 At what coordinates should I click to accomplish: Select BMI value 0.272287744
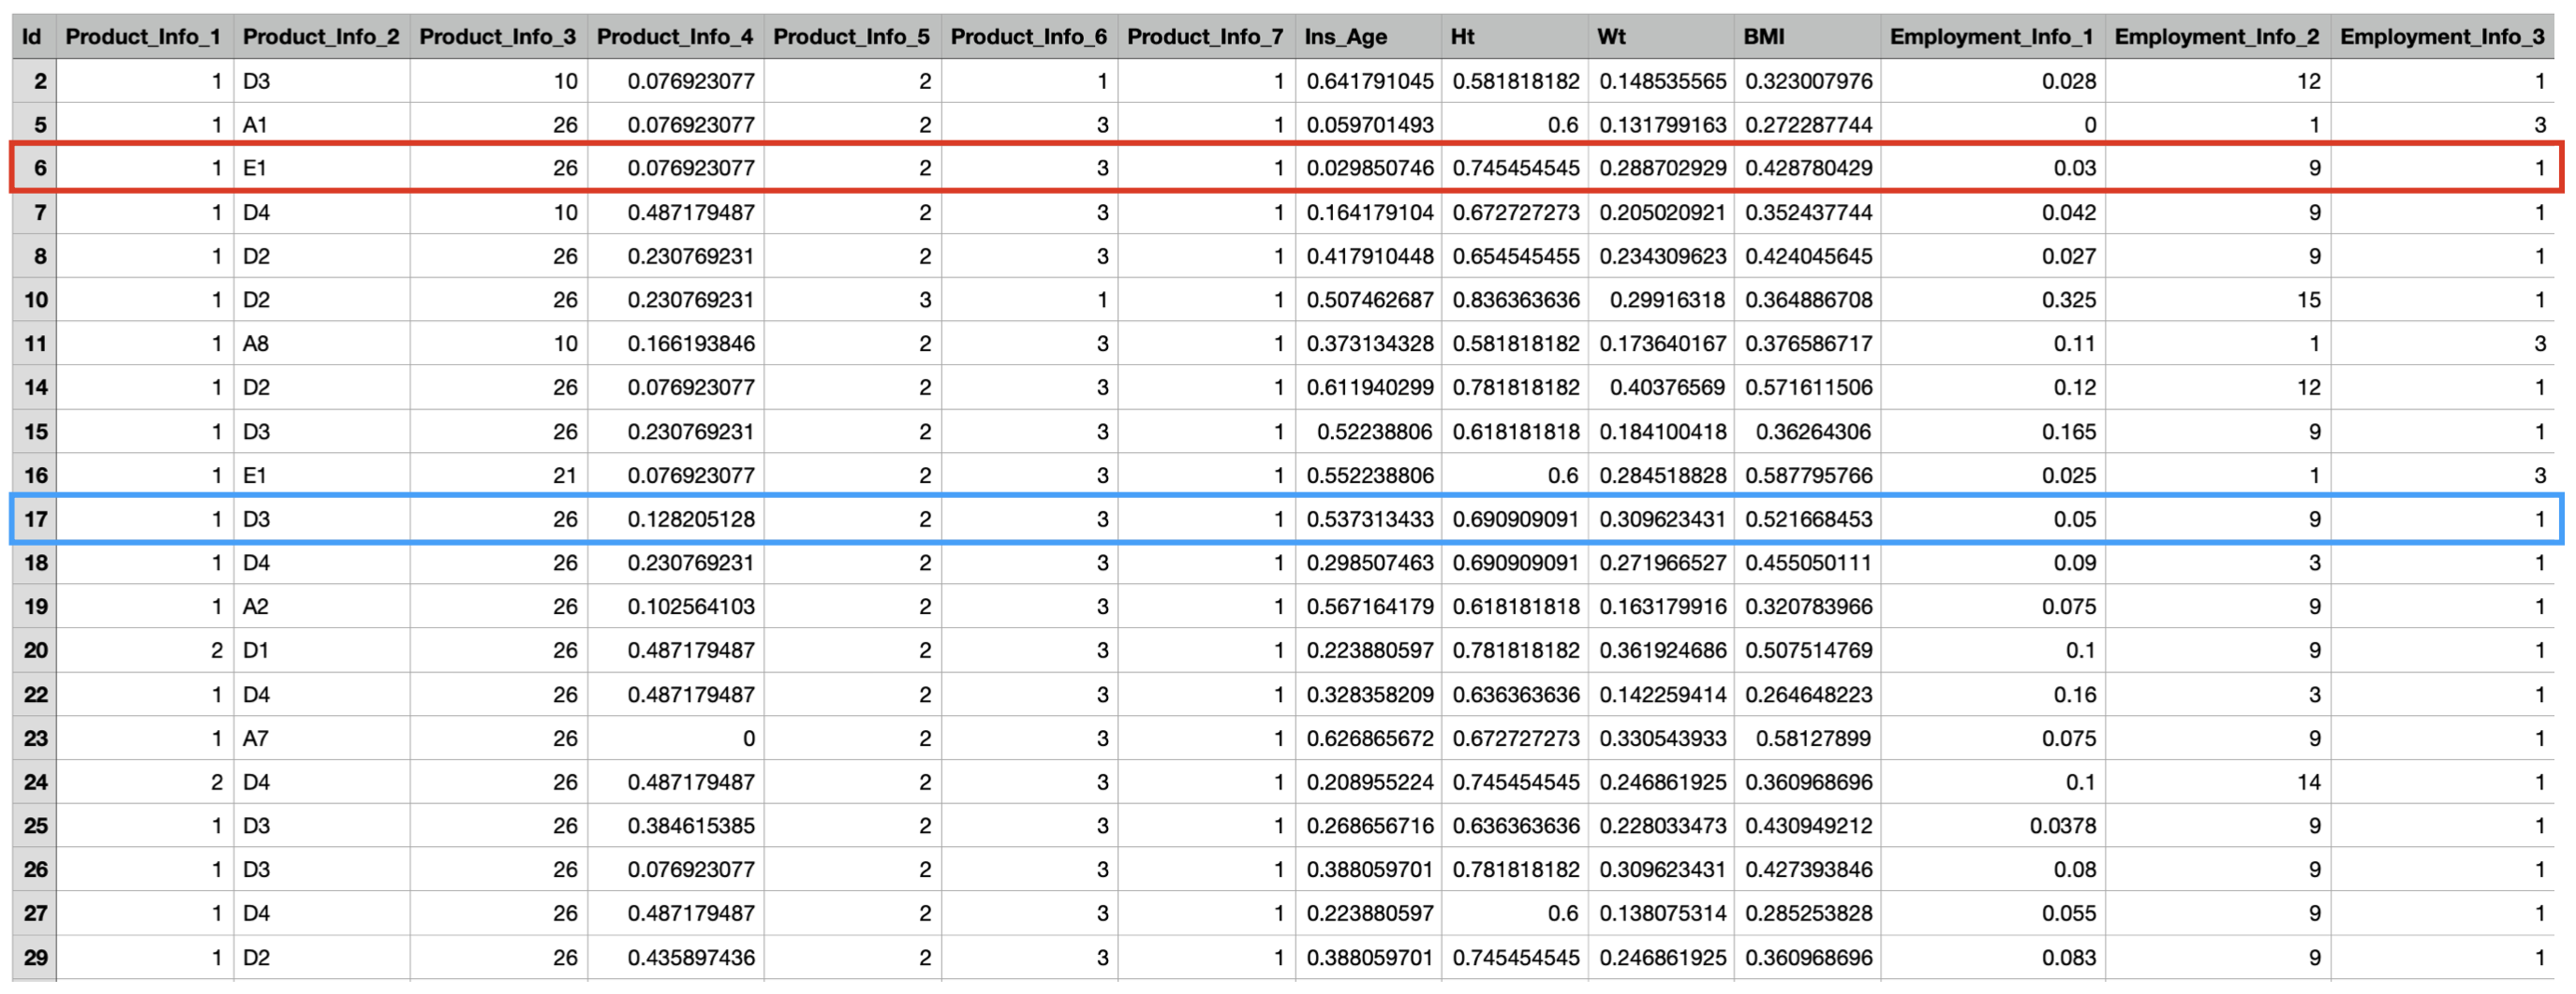pos(1808,124)
